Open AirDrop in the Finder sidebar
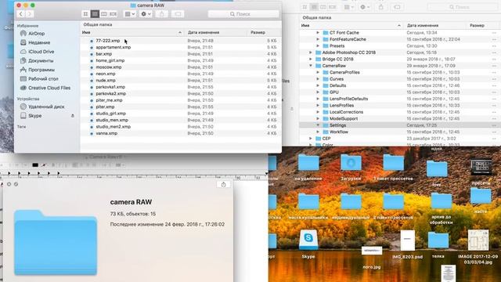Screen dimensions: 501x282 click(x=37, y=33)
